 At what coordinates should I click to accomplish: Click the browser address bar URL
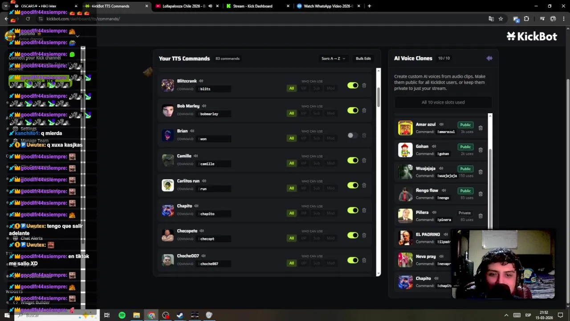pos(83,19)
